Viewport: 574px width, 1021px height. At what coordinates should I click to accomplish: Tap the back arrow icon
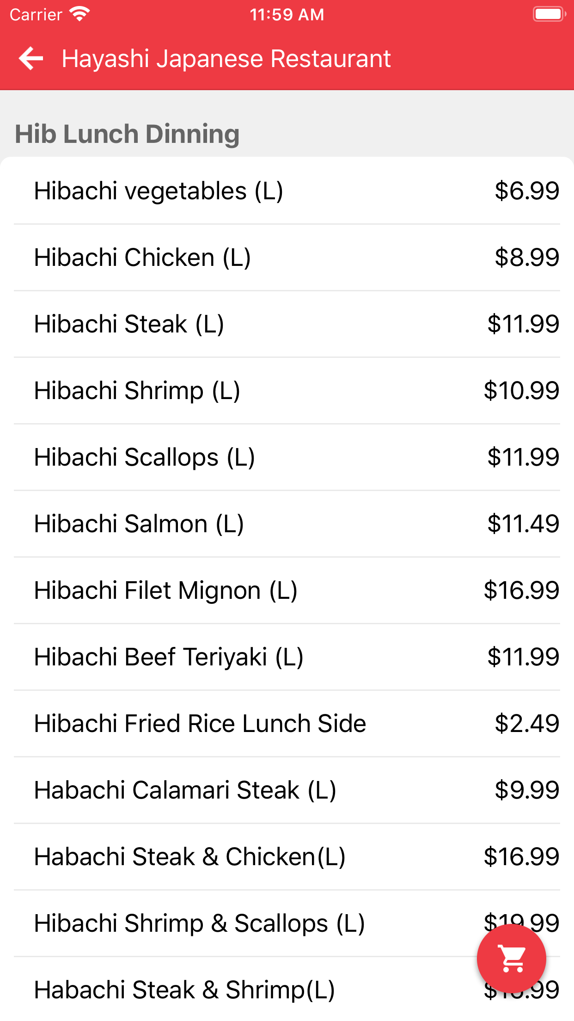point(31,59)
